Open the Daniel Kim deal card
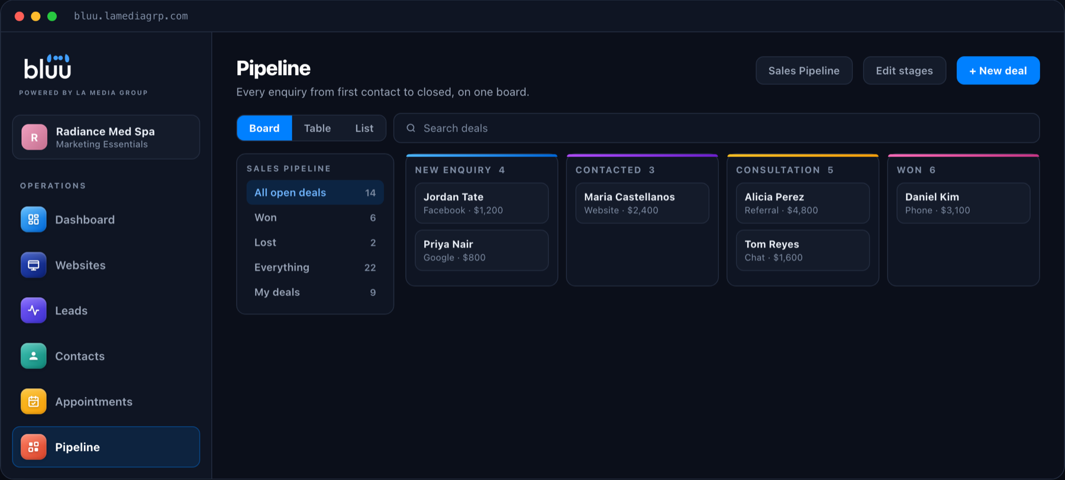Screen dimensions: 1065x480 (963, 203)
